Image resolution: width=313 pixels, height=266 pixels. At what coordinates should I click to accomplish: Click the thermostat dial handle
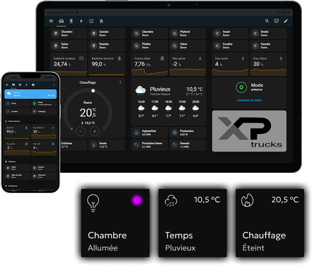pyautogui.click(x=93, y=91)
